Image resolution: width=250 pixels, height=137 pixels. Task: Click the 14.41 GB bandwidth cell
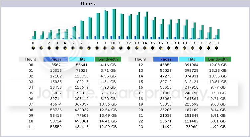108,121
